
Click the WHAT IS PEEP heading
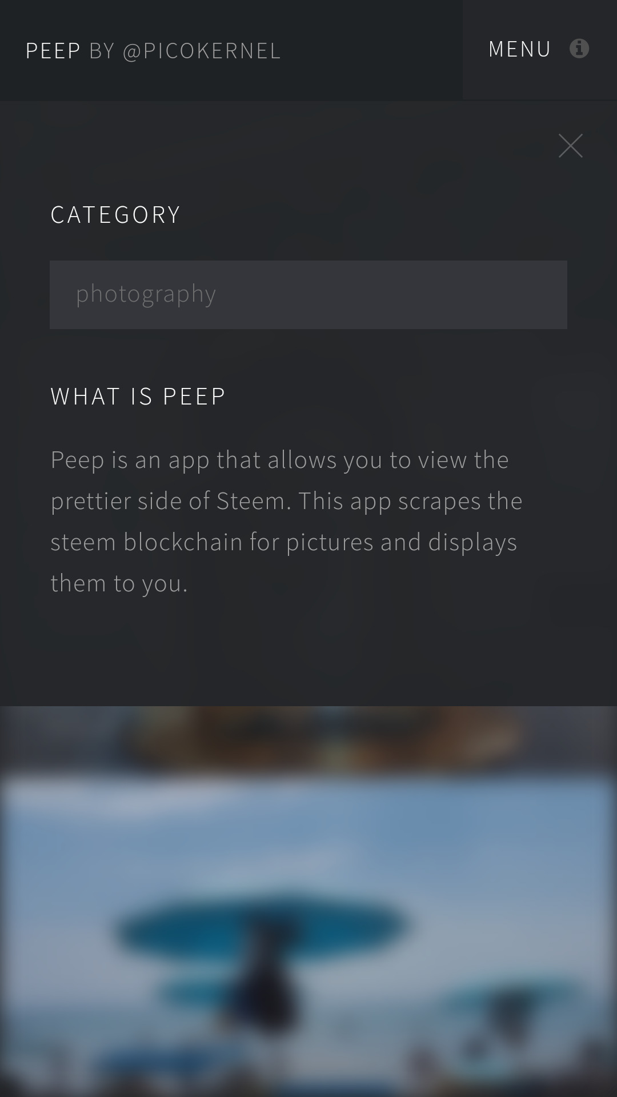[138, 397]
